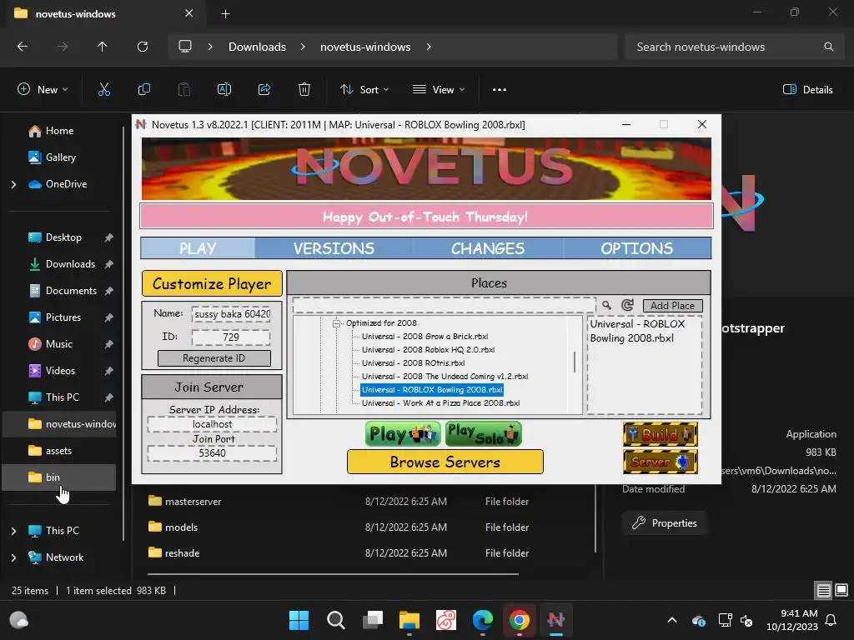Open Google Chrome from the taskbar
The height and width of the screenshot is (640, 854).
(x=520, y=620)
